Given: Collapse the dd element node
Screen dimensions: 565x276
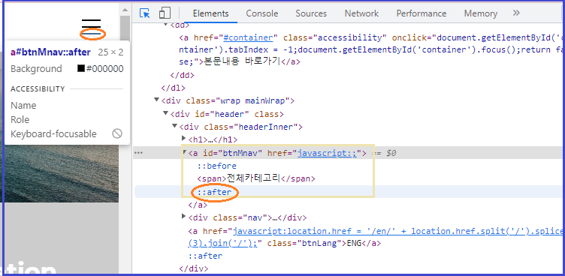Looking at the screenshot, I should (165, 25).
